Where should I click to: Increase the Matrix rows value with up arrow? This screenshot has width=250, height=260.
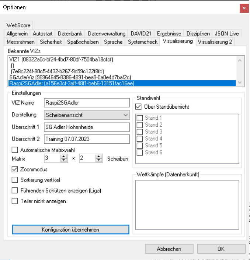99,157
